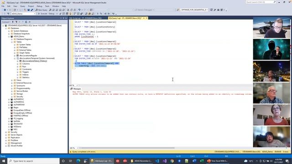Select the Service Broker folder
Screen dimensions: 292x164
[x=22, y=91]
